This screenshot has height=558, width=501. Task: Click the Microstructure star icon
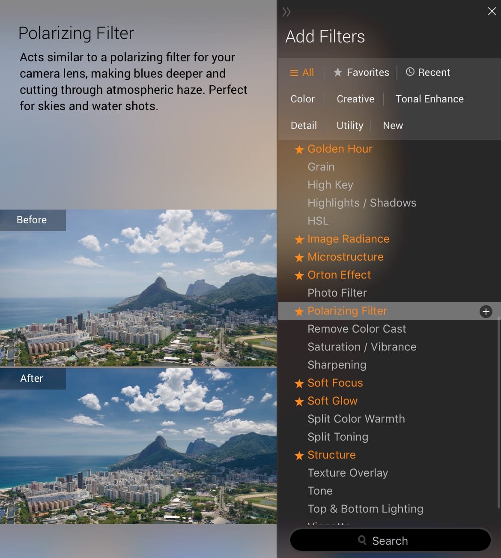(x=299, y=258)
